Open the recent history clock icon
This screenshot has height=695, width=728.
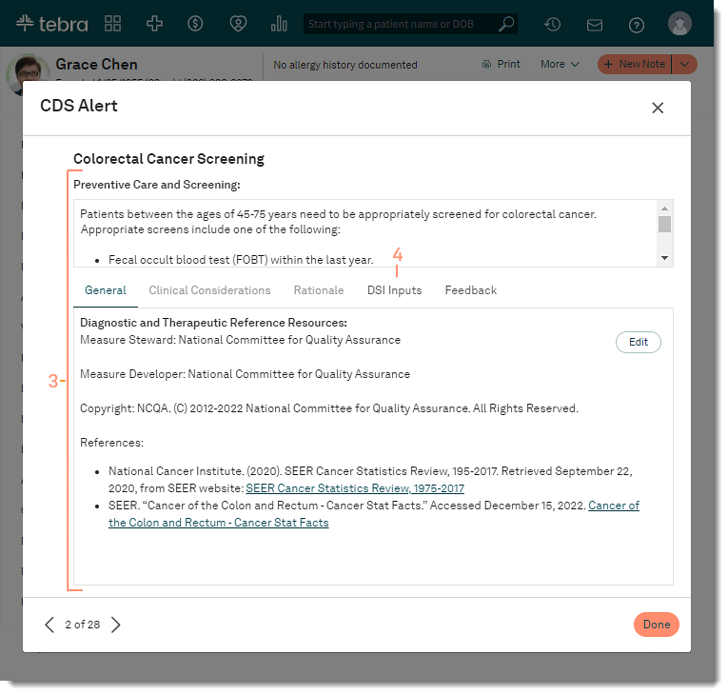point(552,24)
